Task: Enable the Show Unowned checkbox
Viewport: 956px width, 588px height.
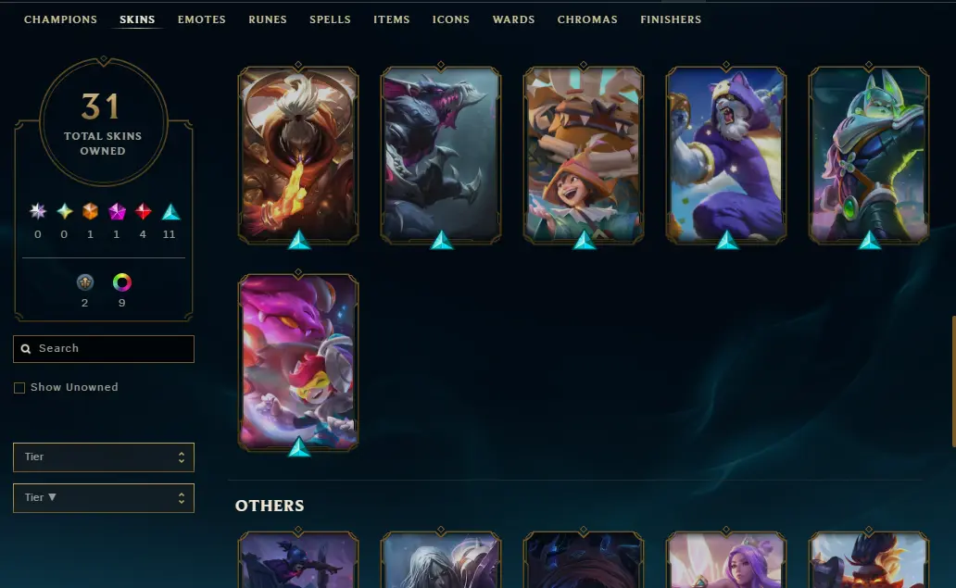Action: pos(19,388)
